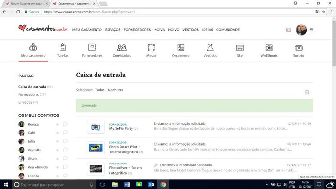Open the Meu casamento rings icon
Image resolution: width=336 pixels, height=189 pixels.
33,48
